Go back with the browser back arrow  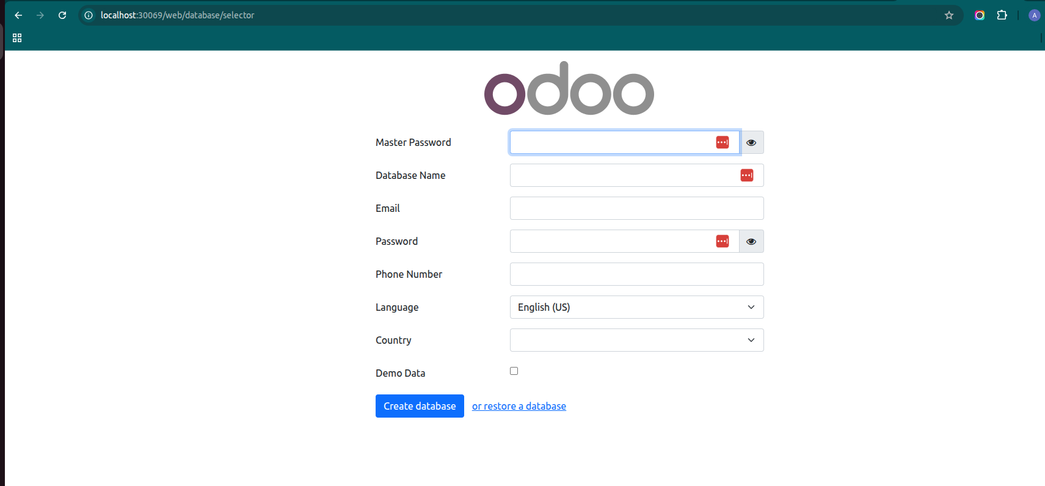click(18, 15)
